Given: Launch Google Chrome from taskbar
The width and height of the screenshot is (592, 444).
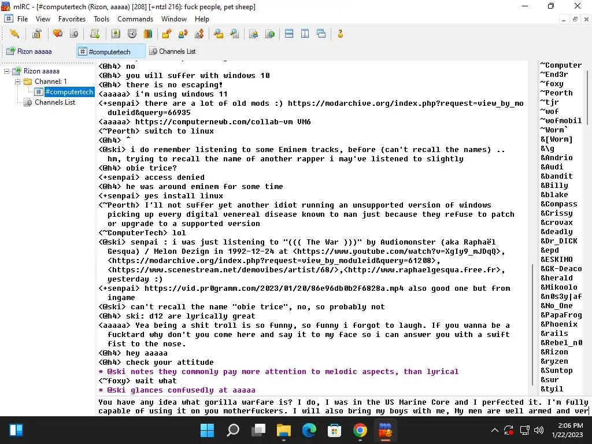Looking at the screenshot, I should coord(360,430).
